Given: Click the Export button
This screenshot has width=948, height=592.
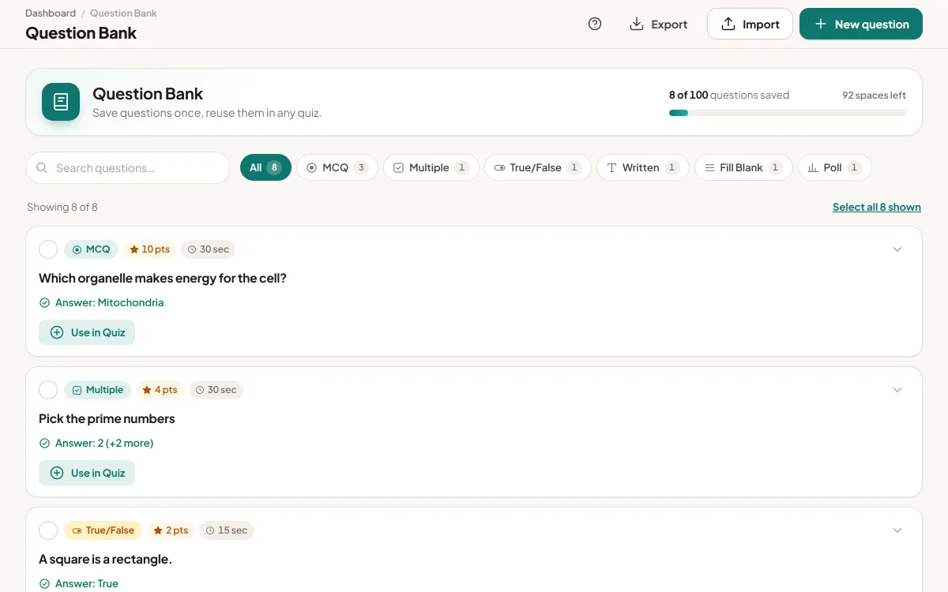Looking at the screenshot, I should 659,24.
